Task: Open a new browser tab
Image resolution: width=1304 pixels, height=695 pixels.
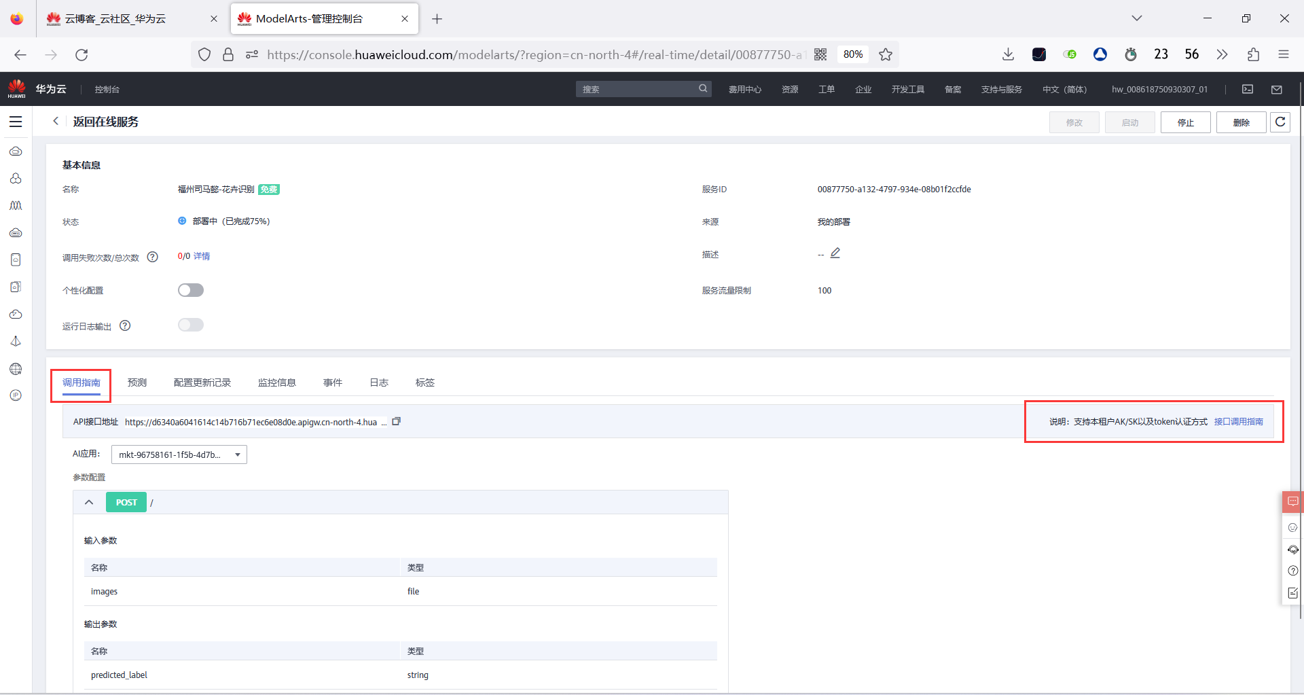Action: [437, 19]
